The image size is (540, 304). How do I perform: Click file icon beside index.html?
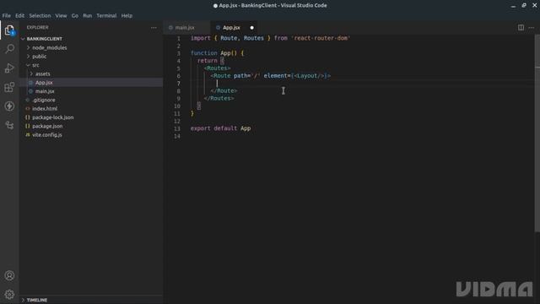(28, 109)
